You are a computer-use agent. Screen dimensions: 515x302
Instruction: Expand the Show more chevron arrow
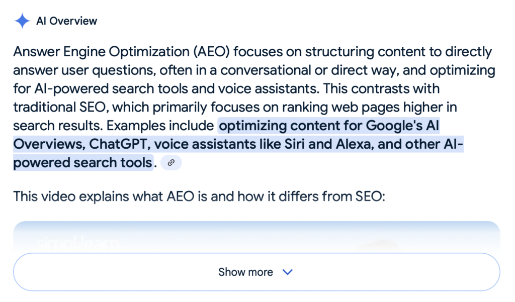288,272
